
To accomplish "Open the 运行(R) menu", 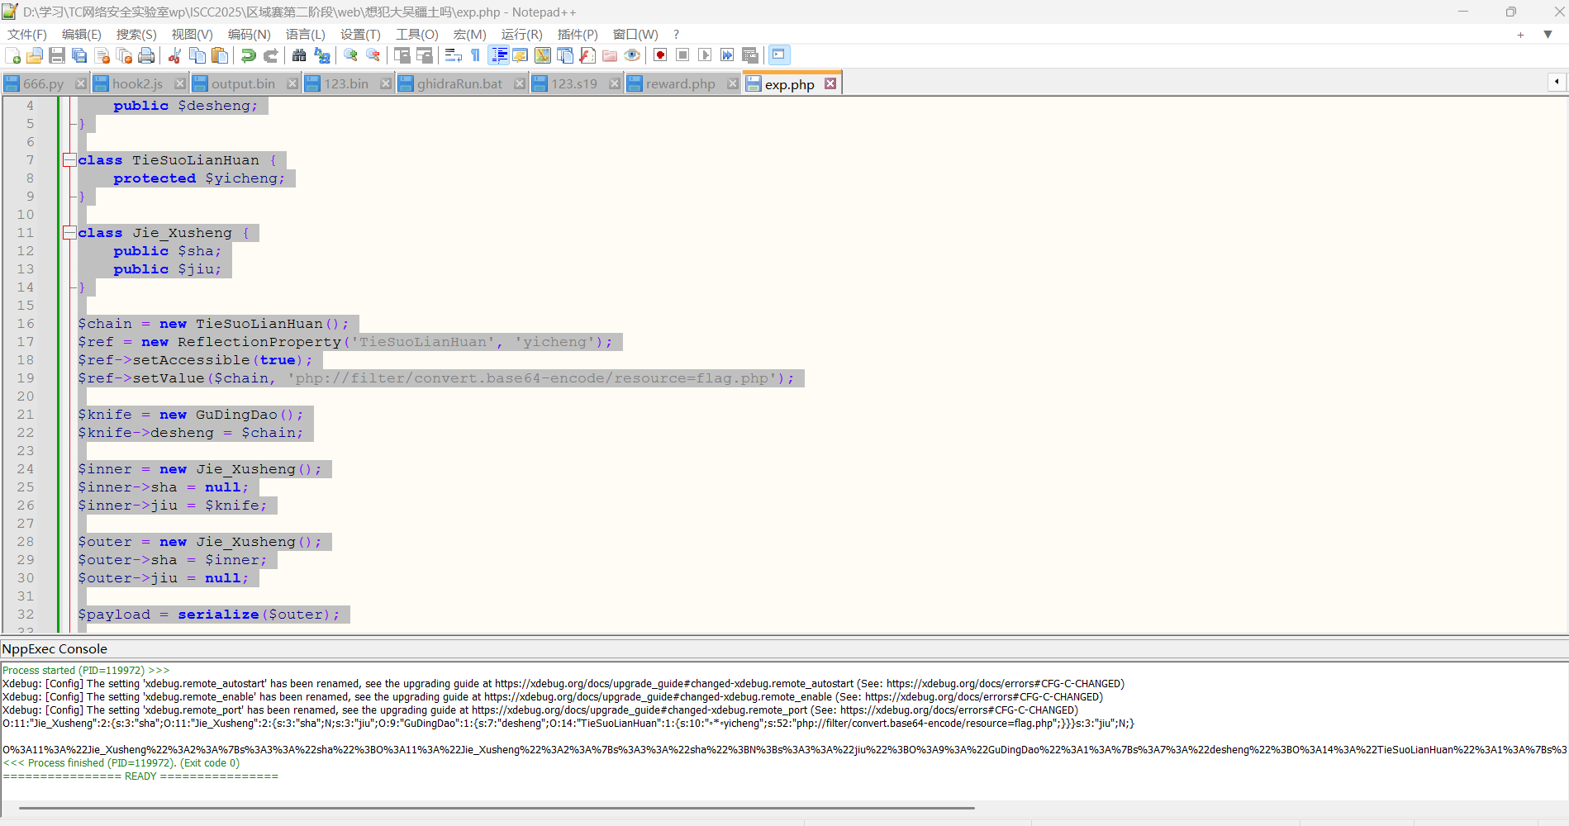I will [522, 34].
